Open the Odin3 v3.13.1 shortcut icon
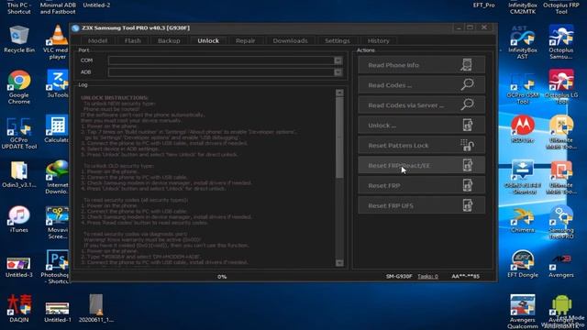The height and width of the screenshot is (330, 587). click(x=523, y=178)
